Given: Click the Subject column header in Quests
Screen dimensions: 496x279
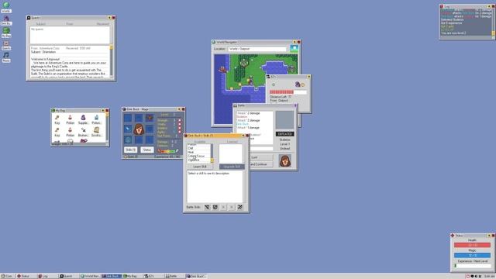Looking at the screenshot, I should click(x=41, y=24).
